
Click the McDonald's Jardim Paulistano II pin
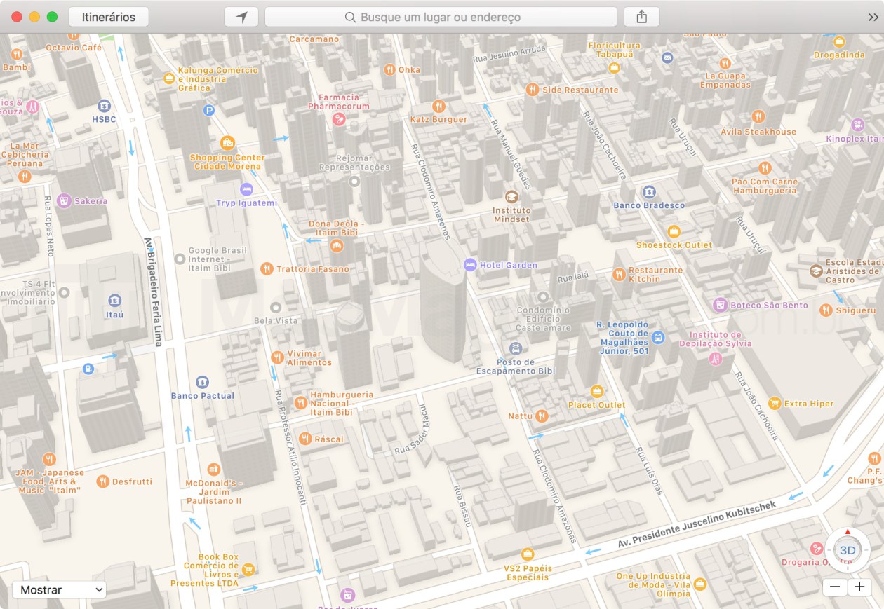214,470
